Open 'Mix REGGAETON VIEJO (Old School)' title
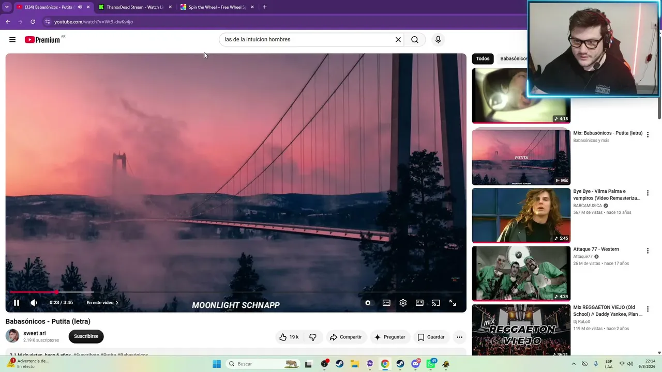This screenshot has width=662, height=372. pyautogui.click(x=608, y=311)
